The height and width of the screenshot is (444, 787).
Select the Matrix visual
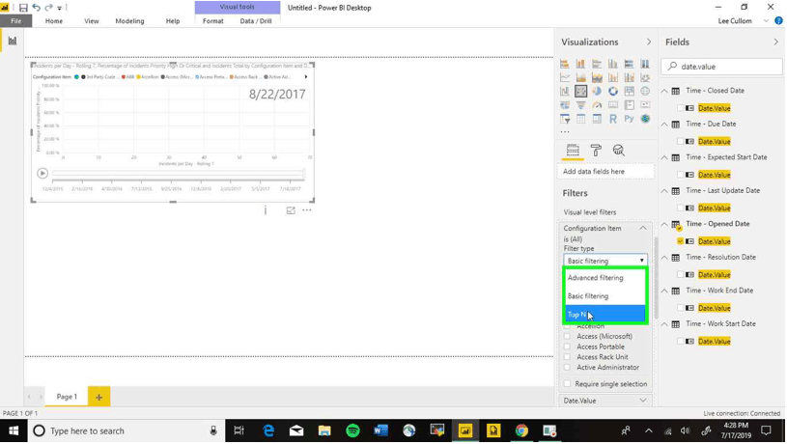point(597,119)
